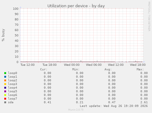
Task: Click the Last update timestamp text
Action: [114, 106]
